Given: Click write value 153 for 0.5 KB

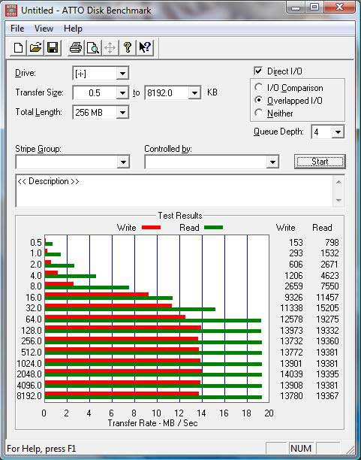Looking at the screenshot, I should pyautogui.click(x=296, y=242).
